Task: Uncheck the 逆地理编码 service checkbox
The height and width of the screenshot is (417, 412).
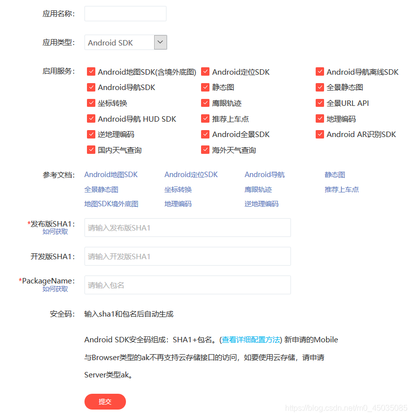Action: (91, 135)
